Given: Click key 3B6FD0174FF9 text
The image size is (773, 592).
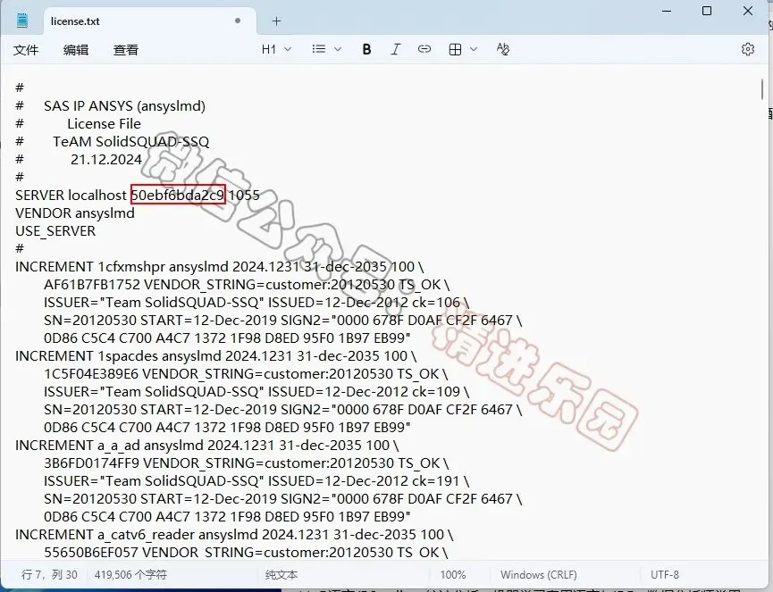Looking at the screenshot, I should [91, 463].
